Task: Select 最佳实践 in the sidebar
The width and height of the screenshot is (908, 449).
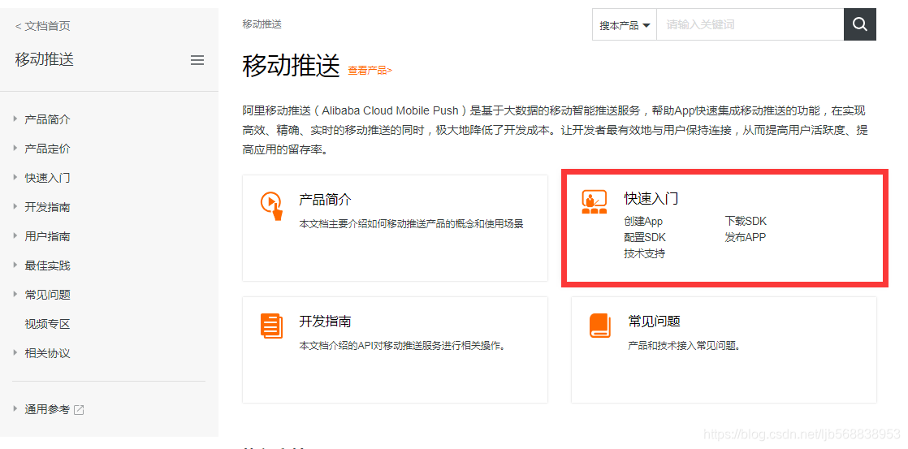Action: 47,266
